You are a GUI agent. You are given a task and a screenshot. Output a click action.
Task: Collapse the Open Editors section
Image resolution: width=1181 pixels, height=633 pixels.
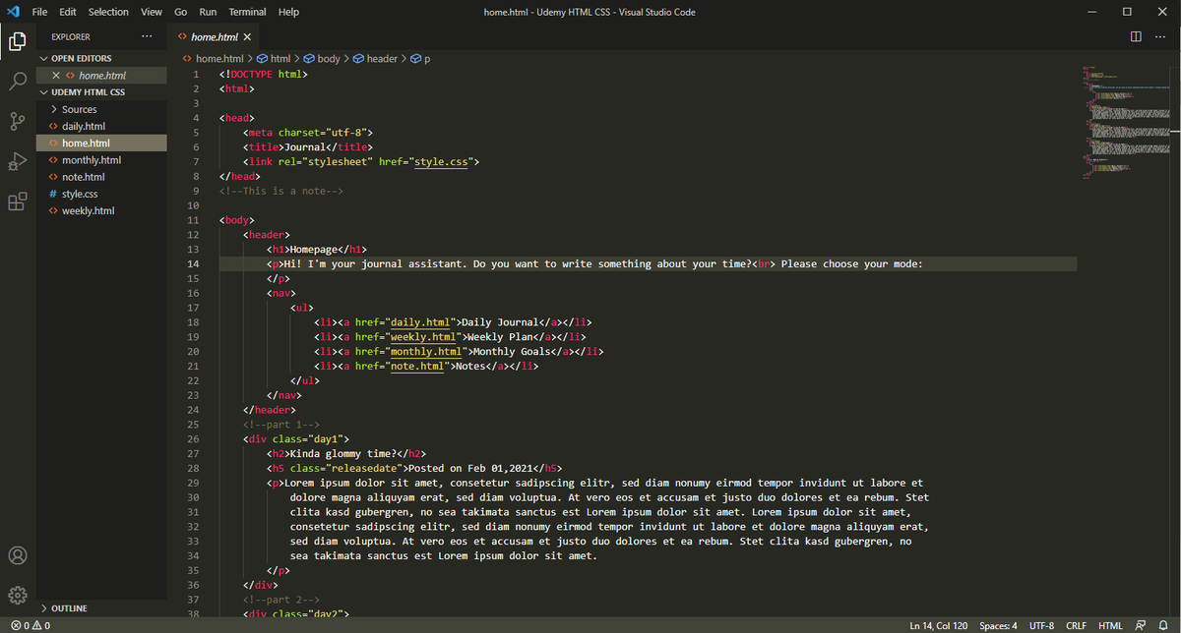(x=43, y=59)
